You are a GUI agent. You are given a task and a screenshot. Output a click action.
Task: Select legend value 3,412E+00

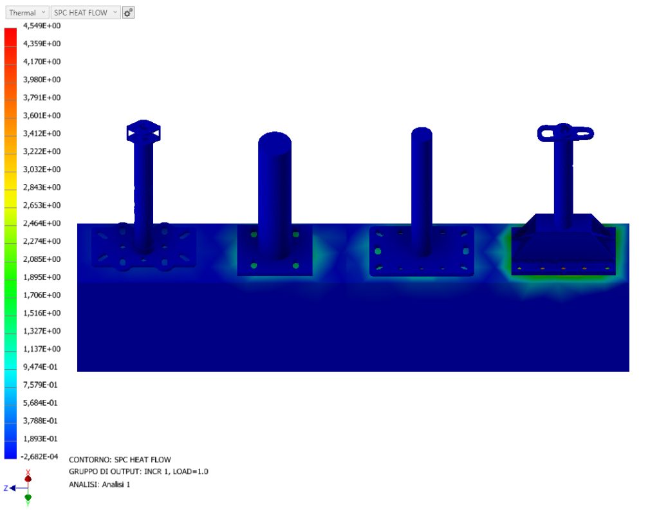click(x=42, y=134)
